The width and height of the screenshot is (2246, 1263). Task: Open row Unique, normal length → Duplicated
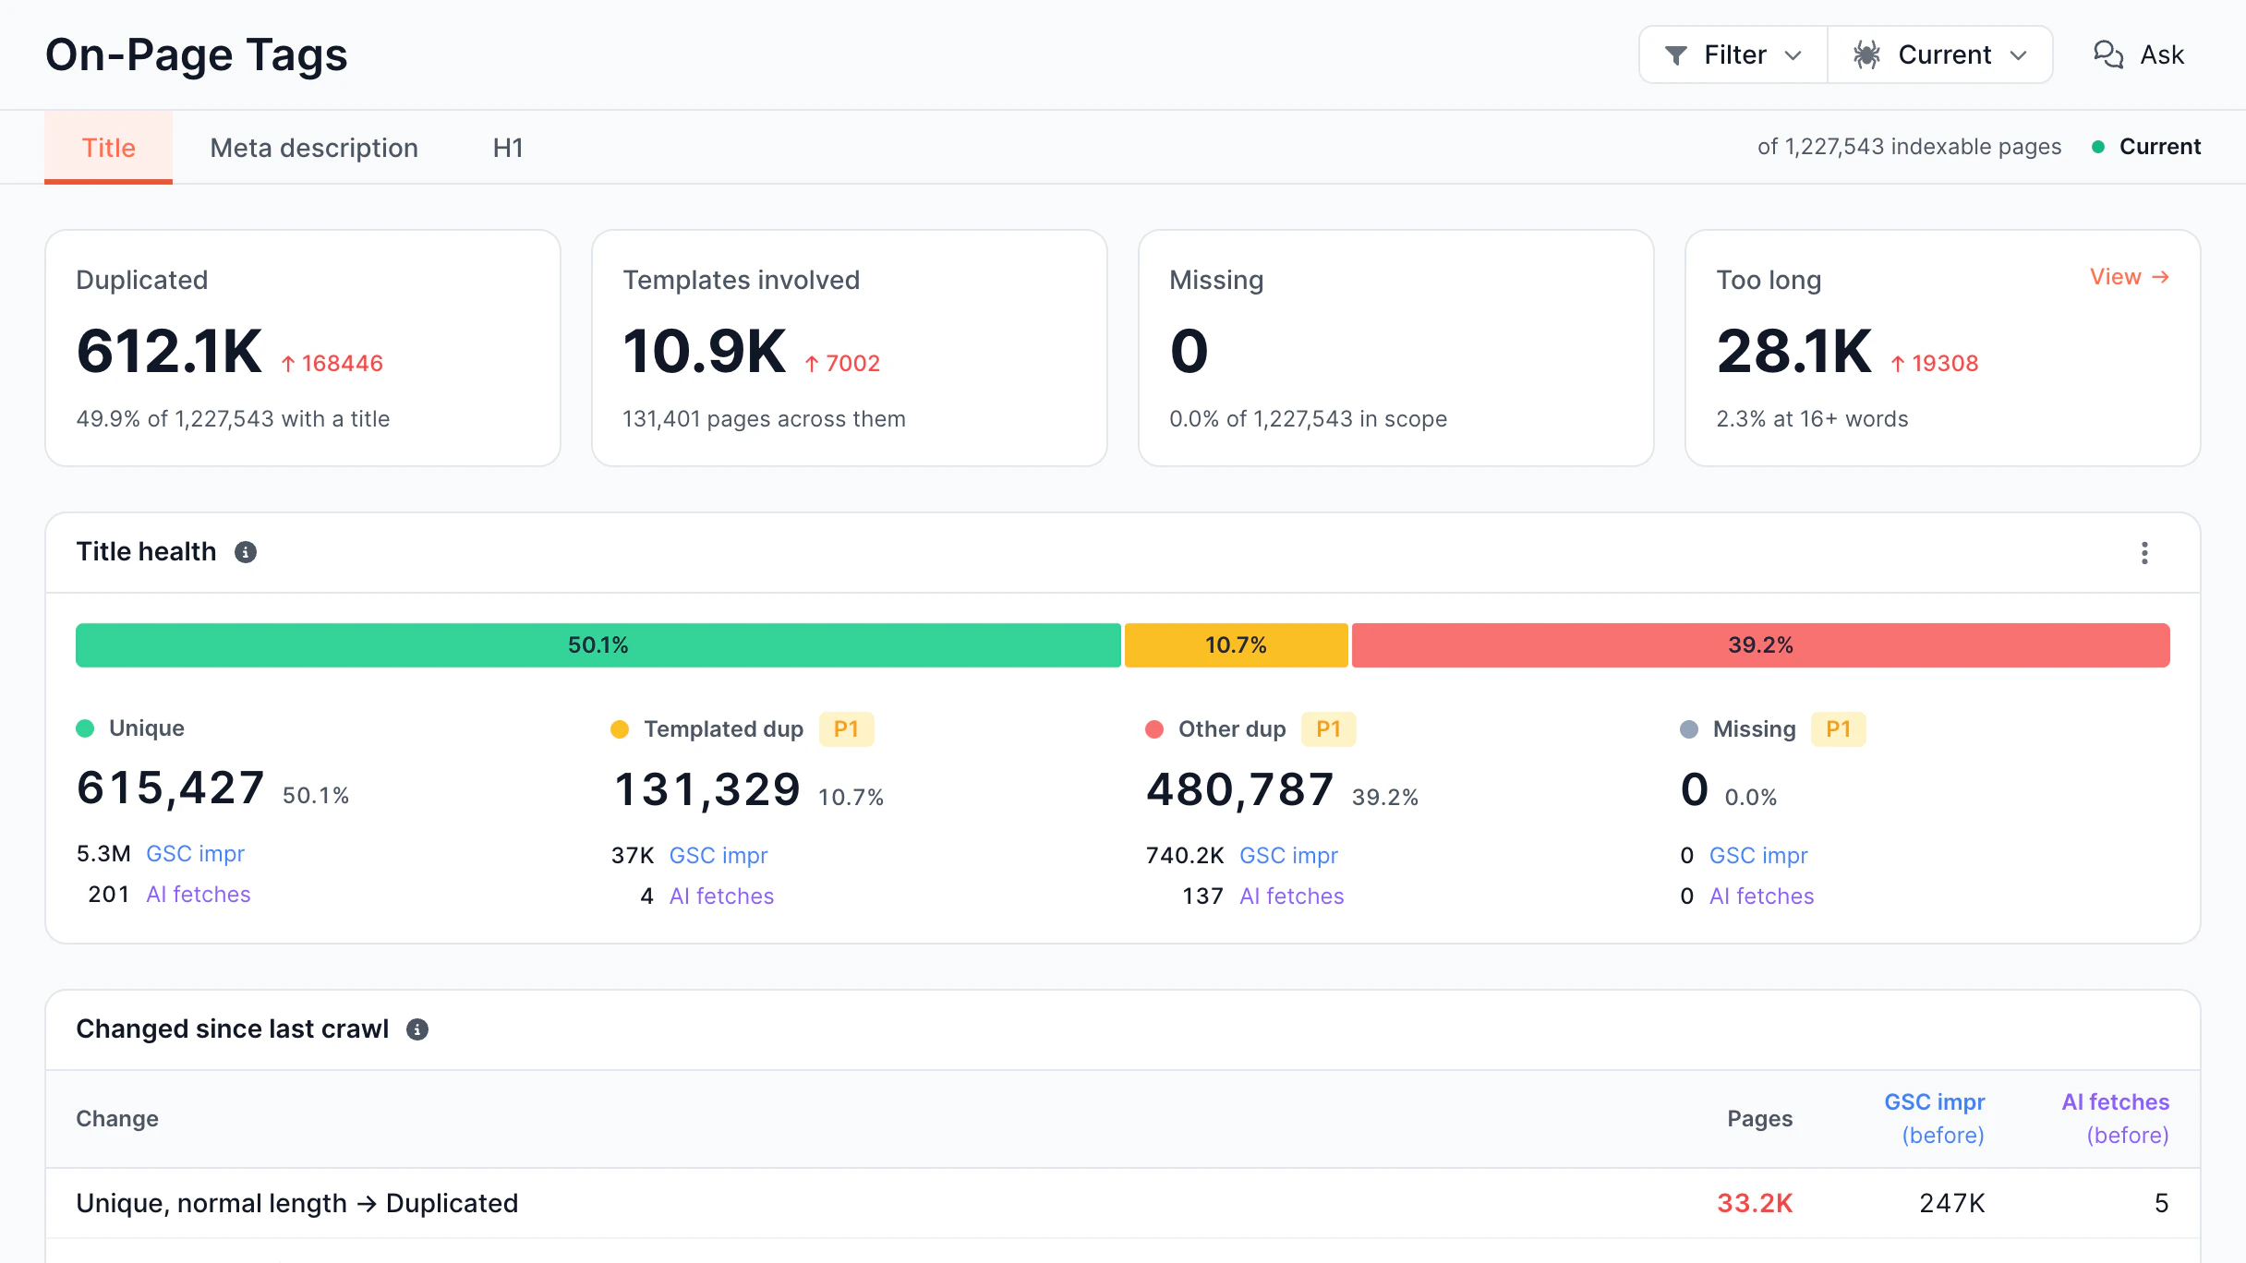[x=1123, y=1204]
